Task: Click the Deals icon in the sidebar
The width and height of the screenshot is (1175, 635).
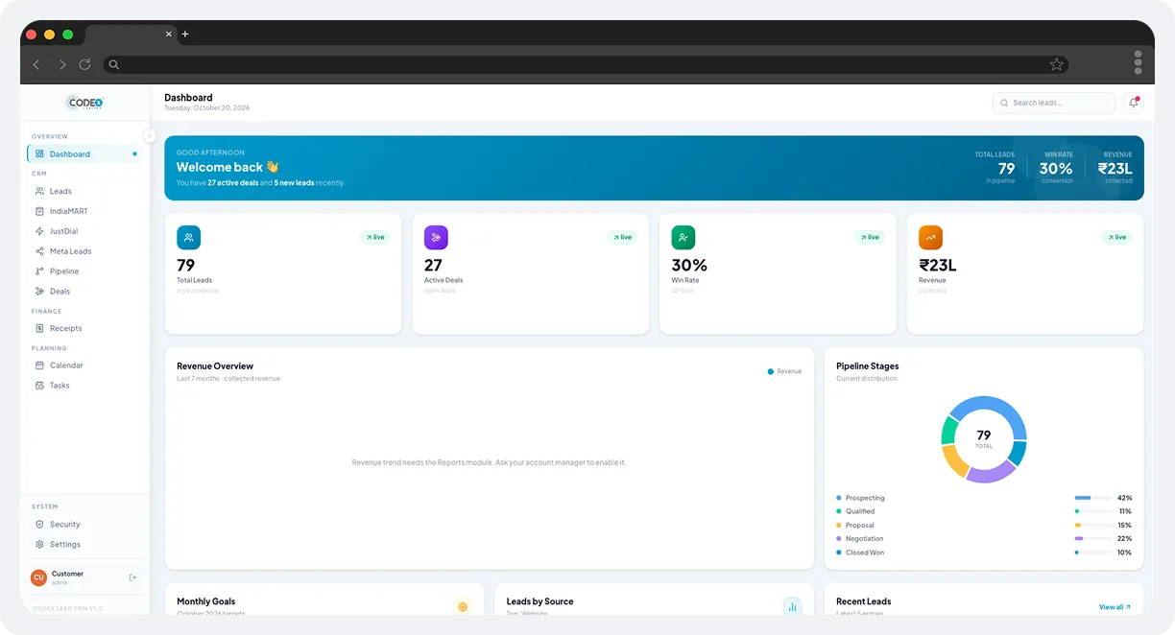Action: tap(39, 292)
